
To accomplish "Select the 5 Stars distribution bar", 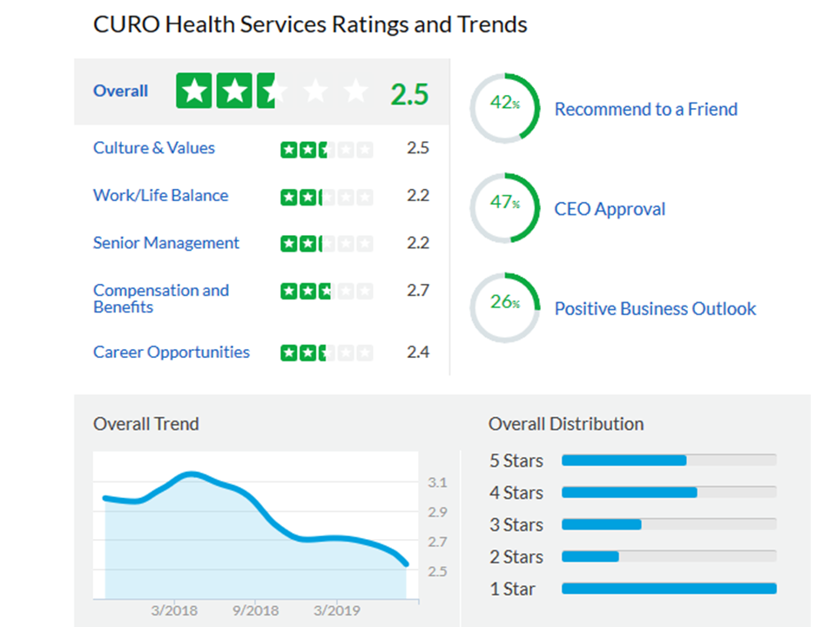I will pos(669,460).
